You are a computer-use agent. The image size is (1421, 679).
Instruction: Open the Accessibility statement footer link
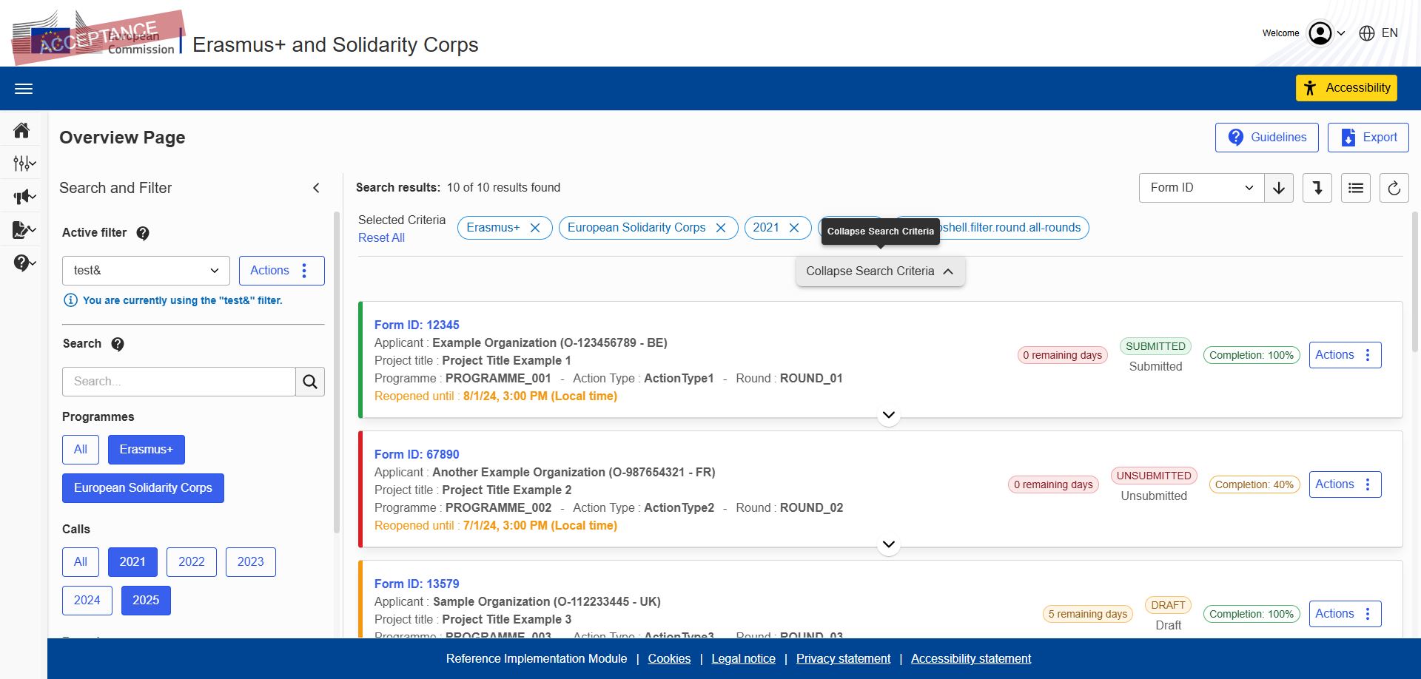click(x=970, y=659)
